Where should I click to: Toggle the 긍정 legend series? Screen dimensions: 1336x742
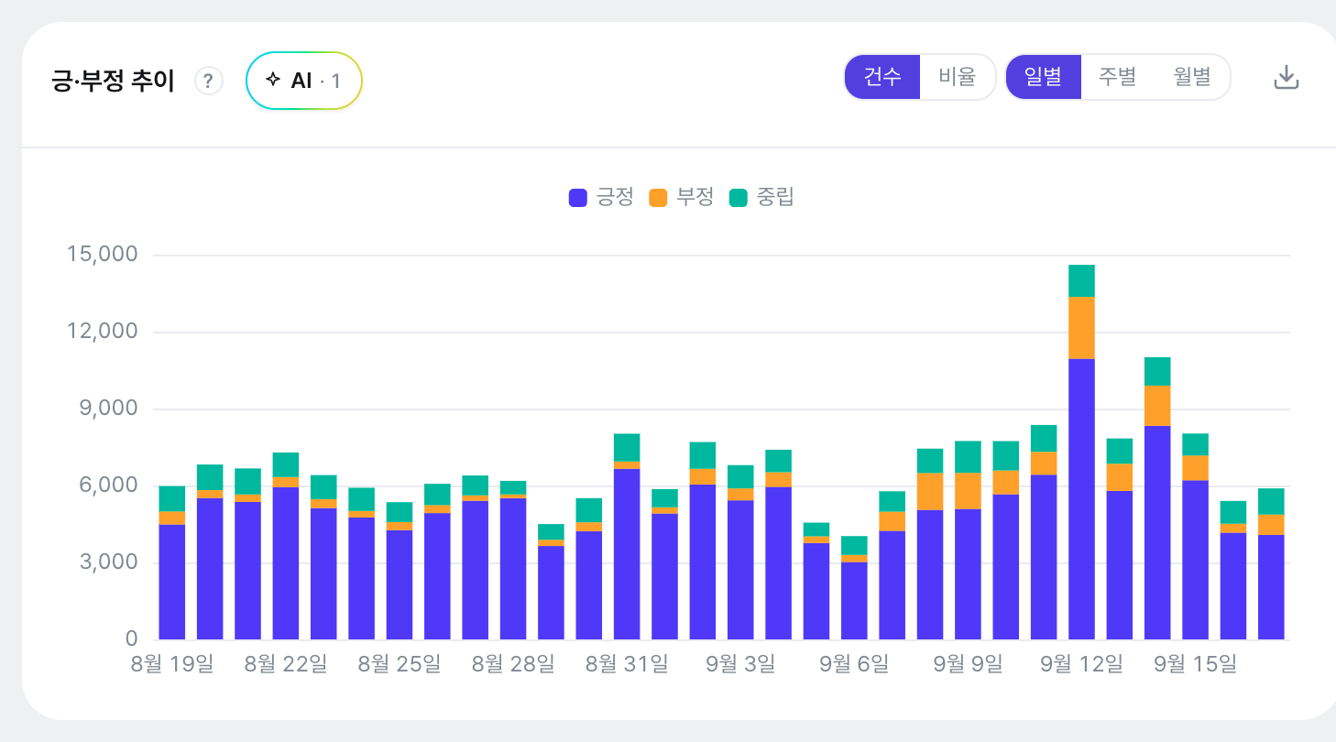point(601,197)
